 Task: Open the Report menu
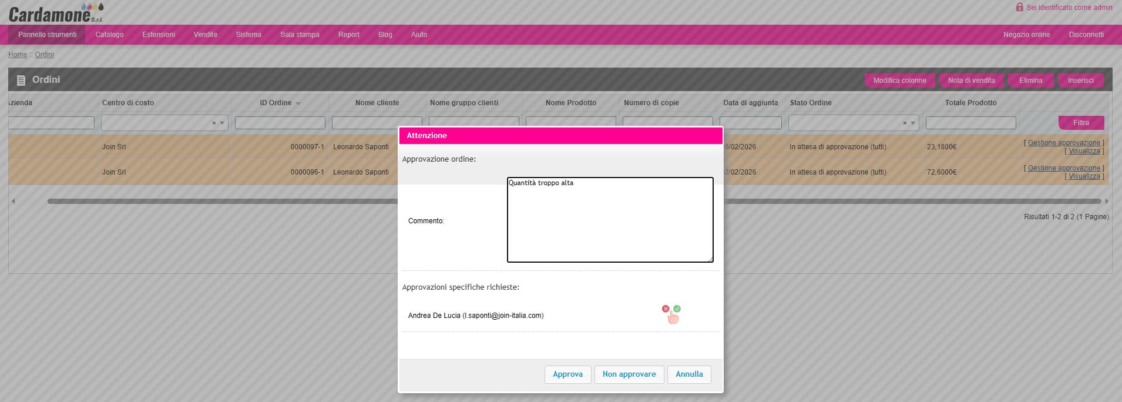click(x=348, y=35)
